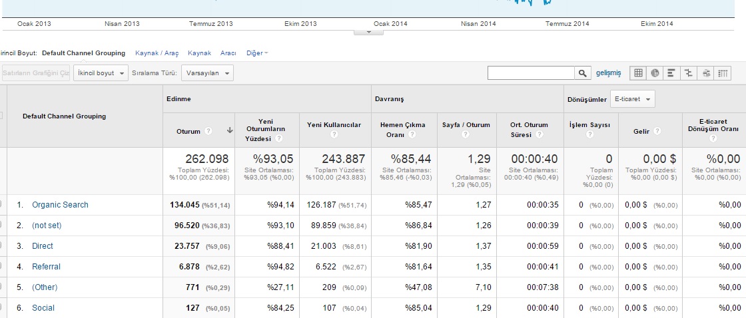This screenshot has height=318, width=746.
Task: Click the magnifier search button
Action: coord(583,73)
